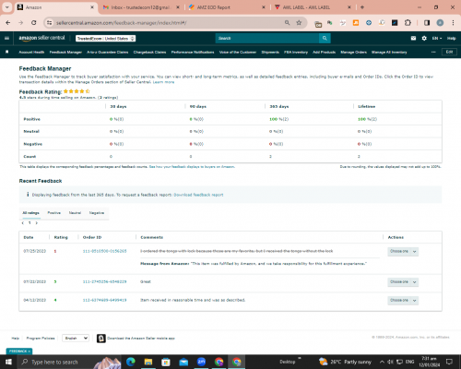Viewport: 461px width, 369px height.
Task: Open FBA Inventory in navigation bar
Action: (x=296, y=52)
